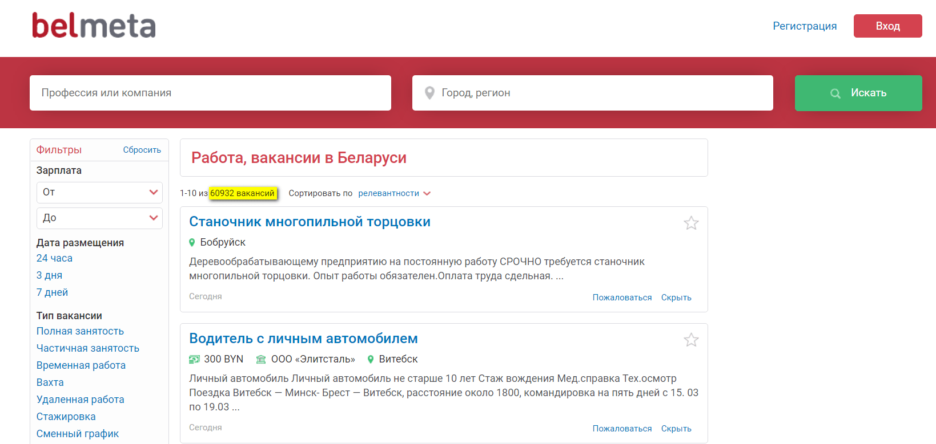Viewport: 936px width, 444px height.
Task: Filter by 24 часа posting date
Action: click(54, 258)
